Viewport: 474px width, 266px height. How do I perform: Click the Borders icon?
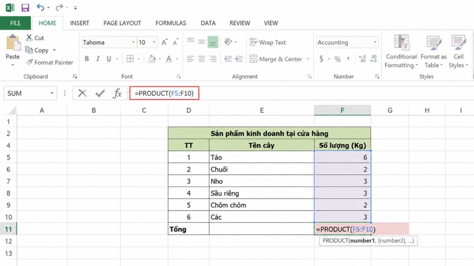tap(130, 59)
